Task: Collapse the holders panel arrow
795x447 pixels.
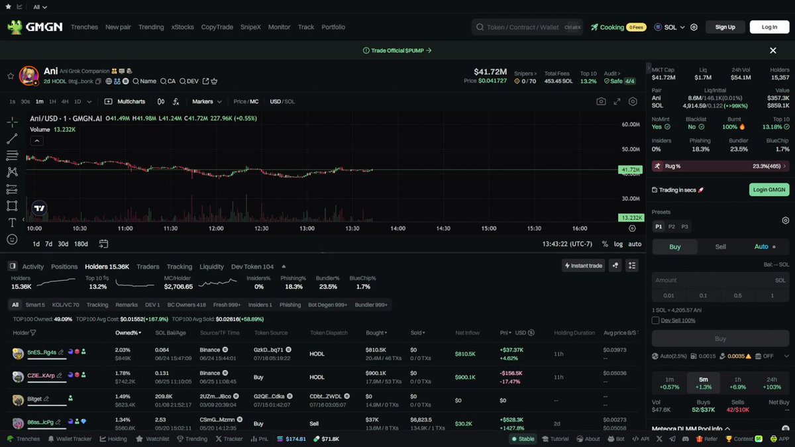Action: 284,266
